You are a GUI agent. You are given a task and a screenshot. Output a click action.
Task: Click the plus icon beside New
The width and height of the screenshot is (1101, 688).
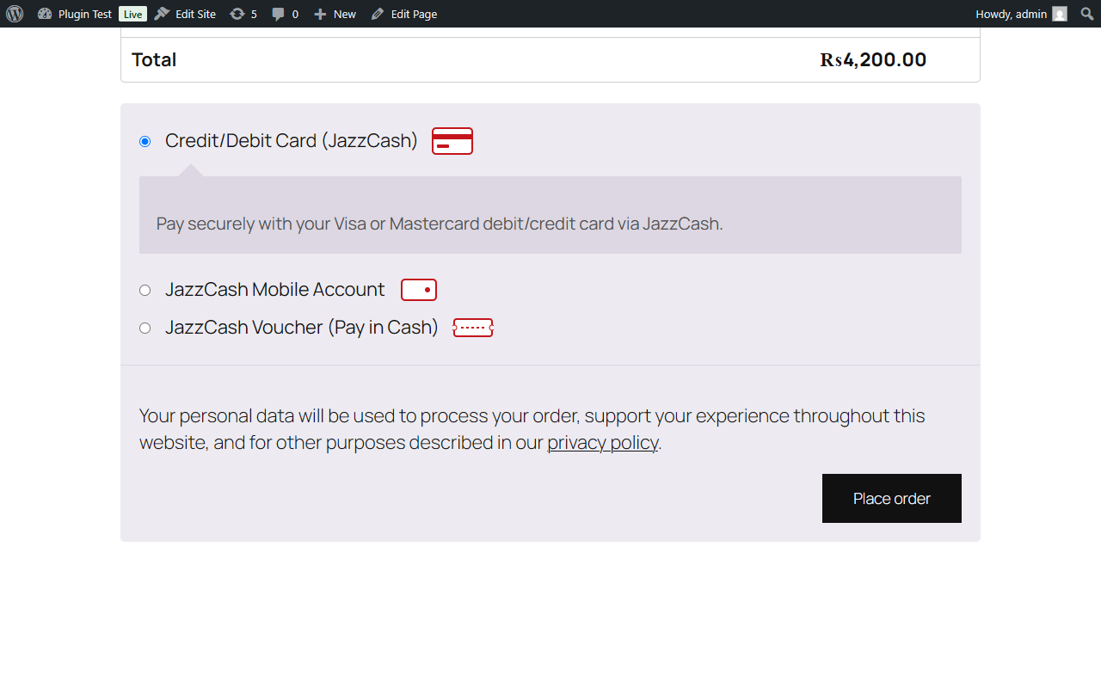point(320,14)
